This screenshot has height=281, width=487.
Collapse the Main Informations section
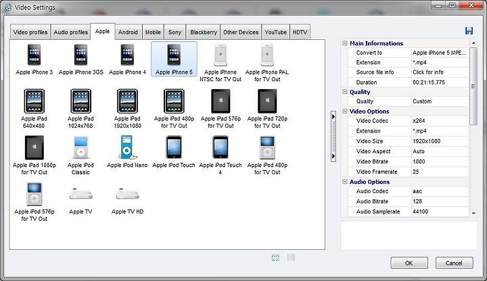345,43
